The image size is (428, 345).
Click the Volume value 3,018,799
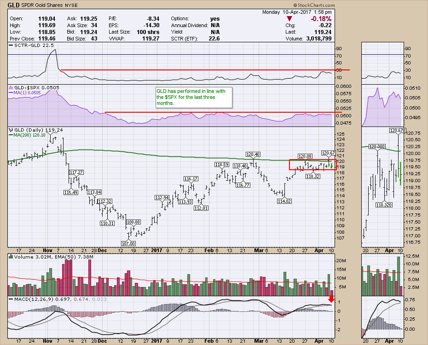pos(319,39)
